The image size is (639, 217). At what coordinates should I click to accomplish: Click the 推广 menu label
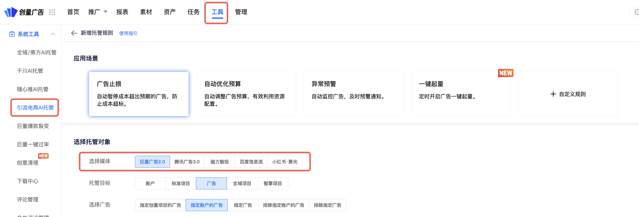94,12
